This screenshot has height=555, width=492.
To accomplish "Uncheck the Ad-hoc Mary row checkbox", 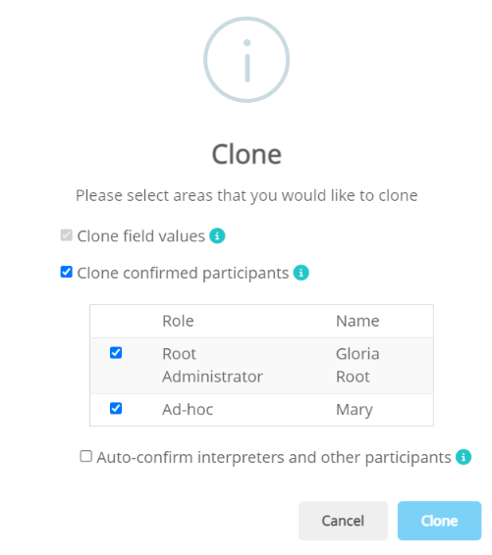I will [116, 409].
